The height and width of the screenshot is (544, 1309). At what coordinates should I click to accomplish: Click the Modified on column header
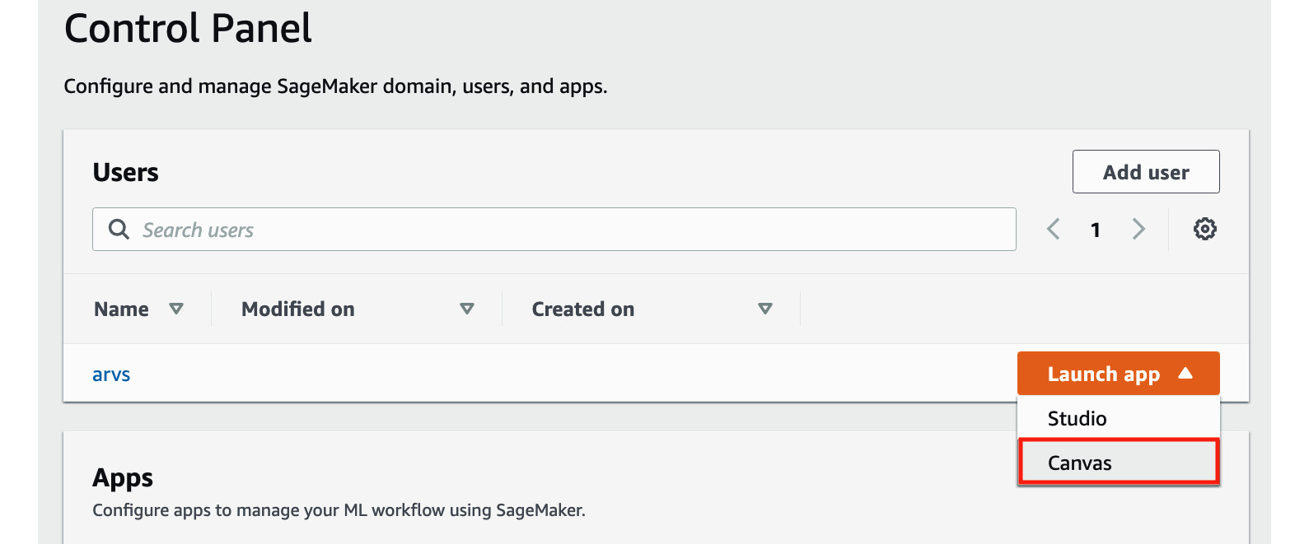pyautogui.click(x=298, y=309)
